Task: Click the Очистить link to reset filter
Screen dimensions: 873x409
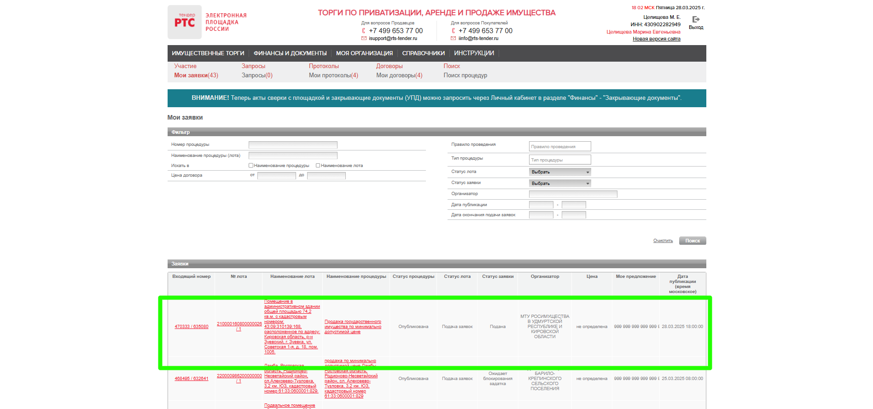Action: (x=663, y=241)
